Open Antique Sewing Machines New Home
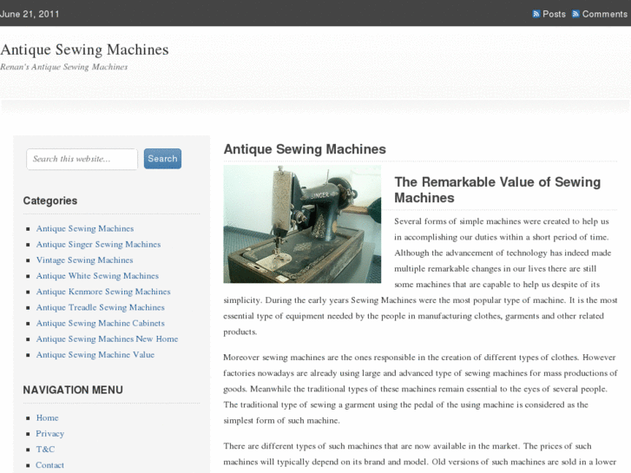 pos(107,338)
